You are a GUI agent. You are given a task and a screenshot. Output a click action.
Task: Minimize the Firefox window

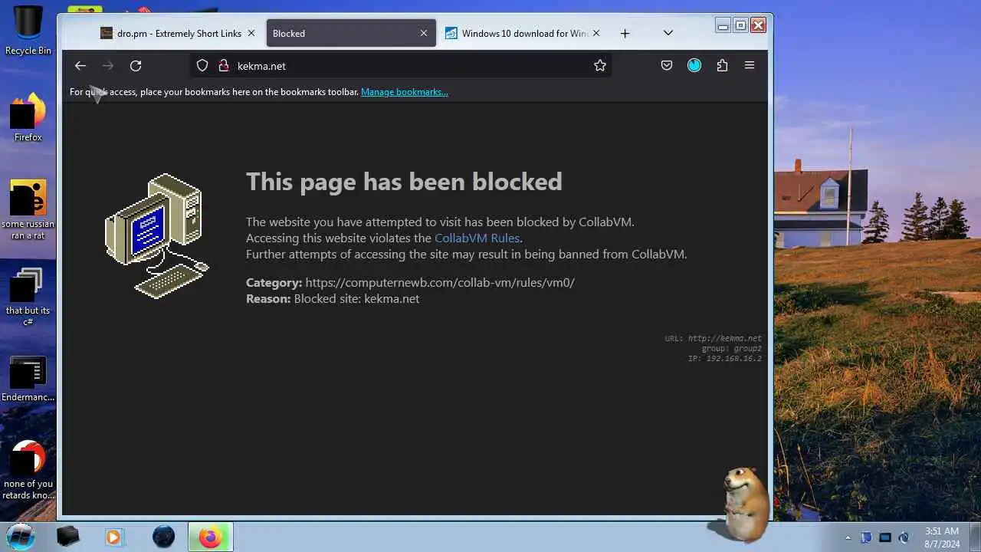[723, 25]
